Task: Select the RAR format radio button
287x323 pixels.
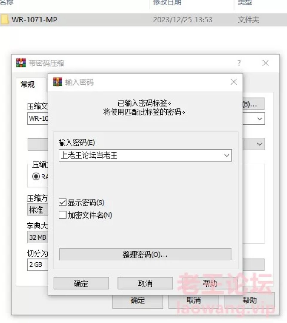Action: (36, 176)
